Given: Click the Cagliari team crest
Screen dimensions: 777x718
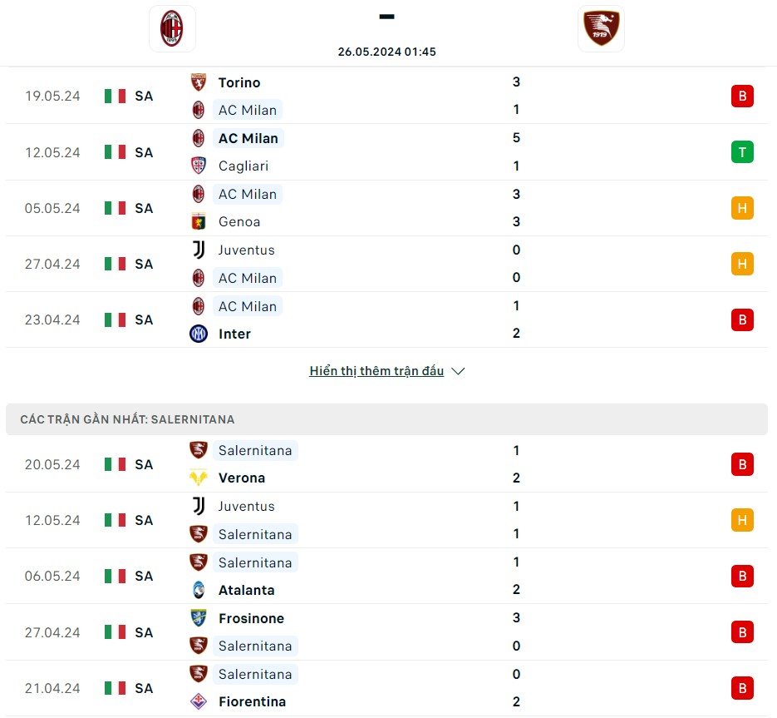Looking at the screenshot, I should 198,166.
